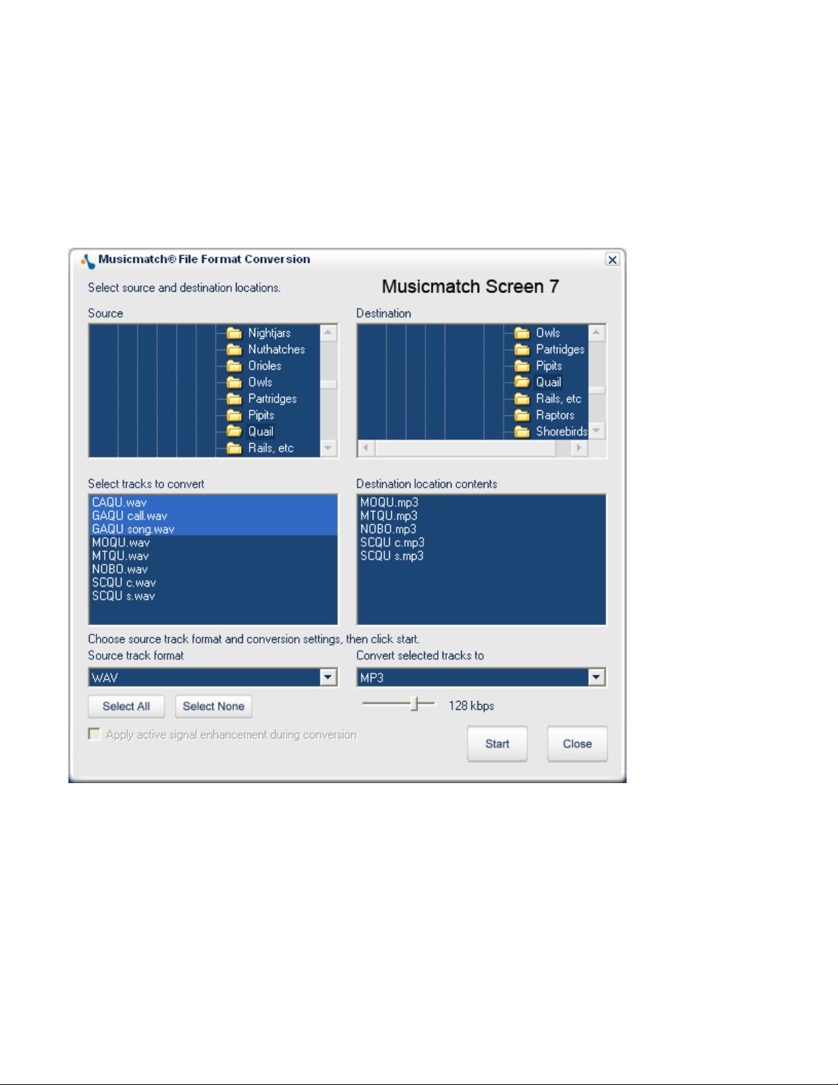Click the Musicmatch logo in title bar

[88, 261]
